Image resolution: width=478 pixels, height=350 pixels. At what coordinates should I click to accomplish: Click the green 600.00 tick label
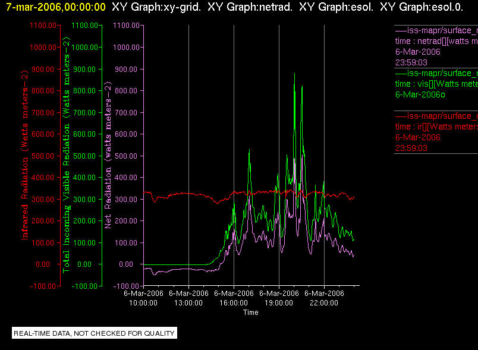(84, 134)
